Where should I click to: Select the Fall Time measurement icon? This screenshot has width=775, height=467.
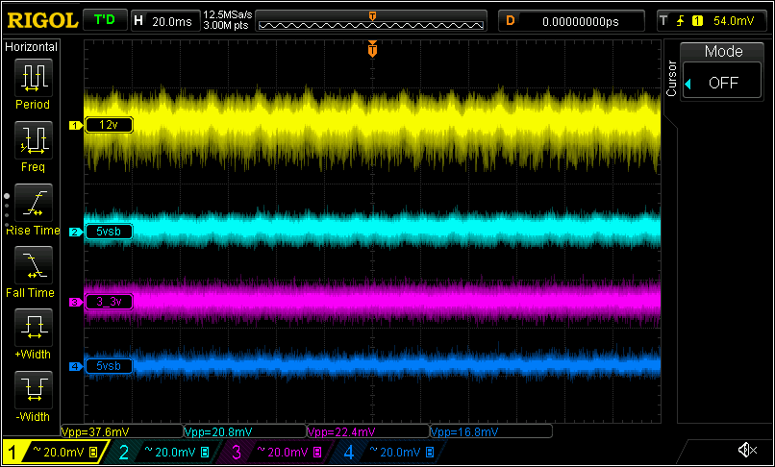coord(33,265)
